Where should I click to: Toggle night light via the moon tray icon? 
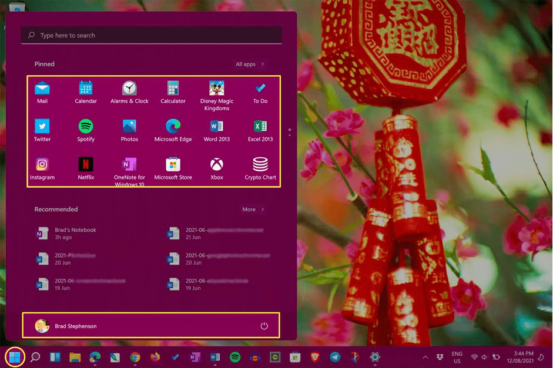click(x=540, y=357)
